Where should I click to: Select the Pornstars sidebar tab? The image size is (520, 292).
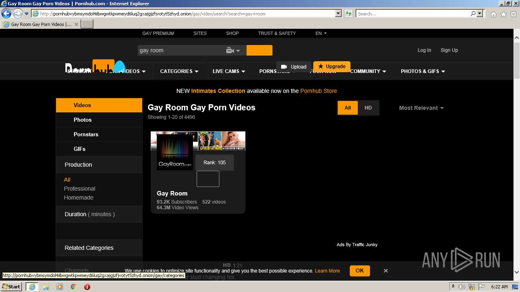pos(99,134)
